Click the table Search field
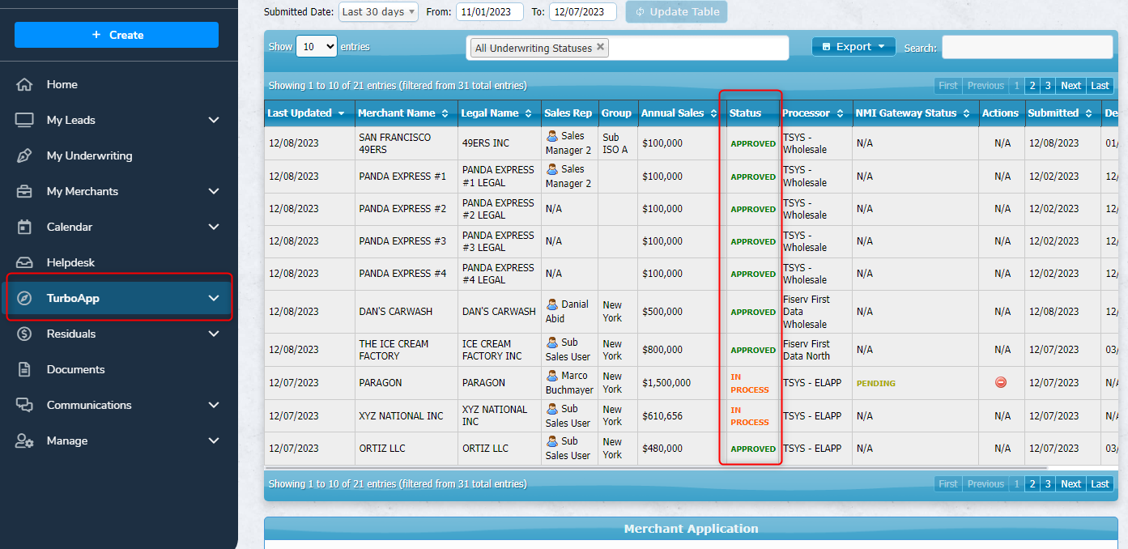This screenshot has width=1128, height=549. click(x=1027, y=47)
